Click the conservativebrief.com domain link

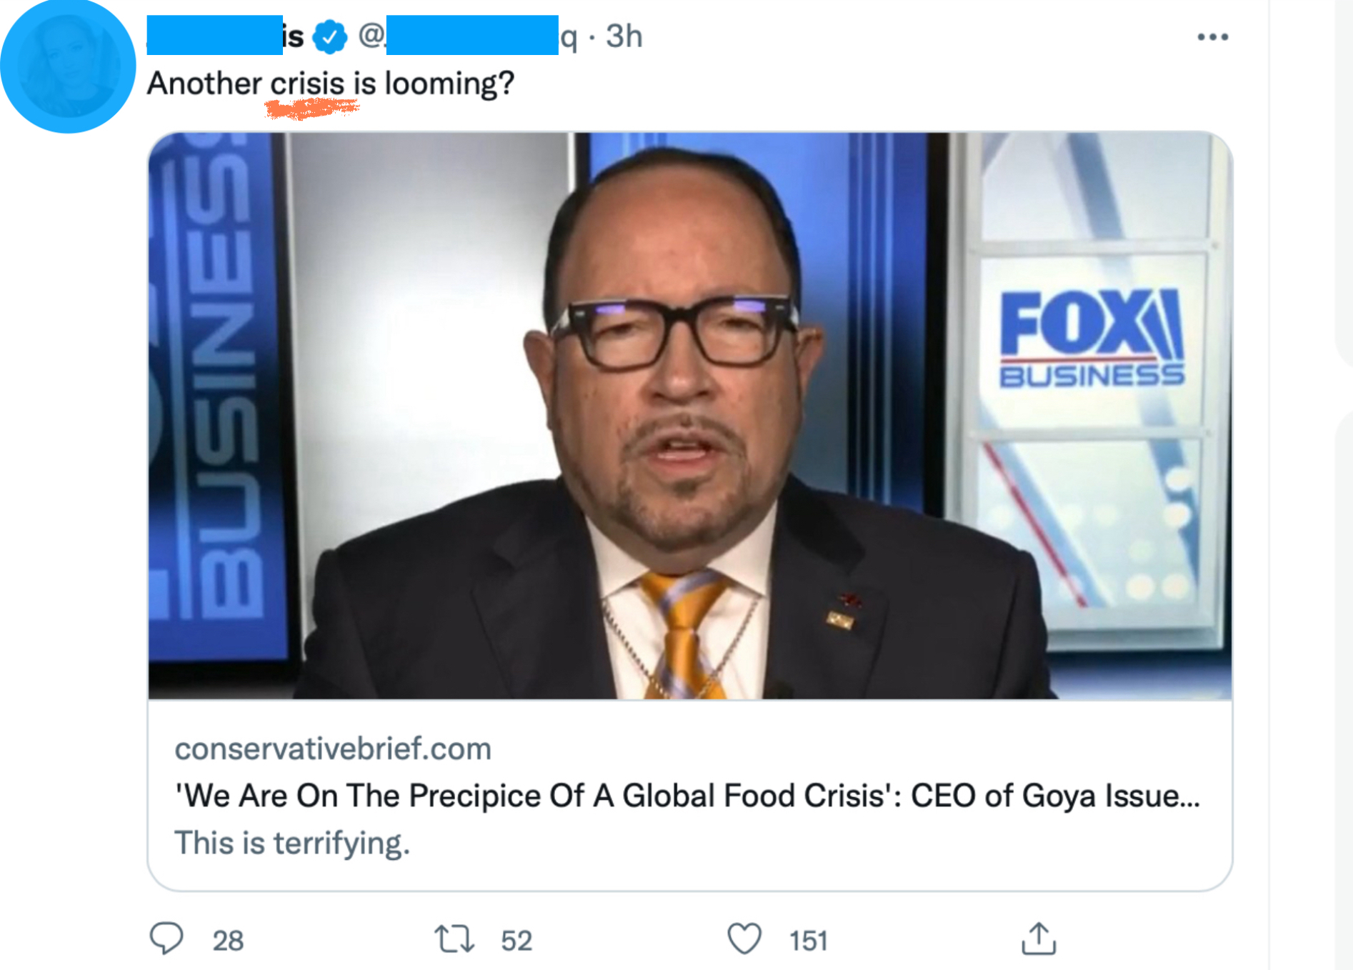333,749
